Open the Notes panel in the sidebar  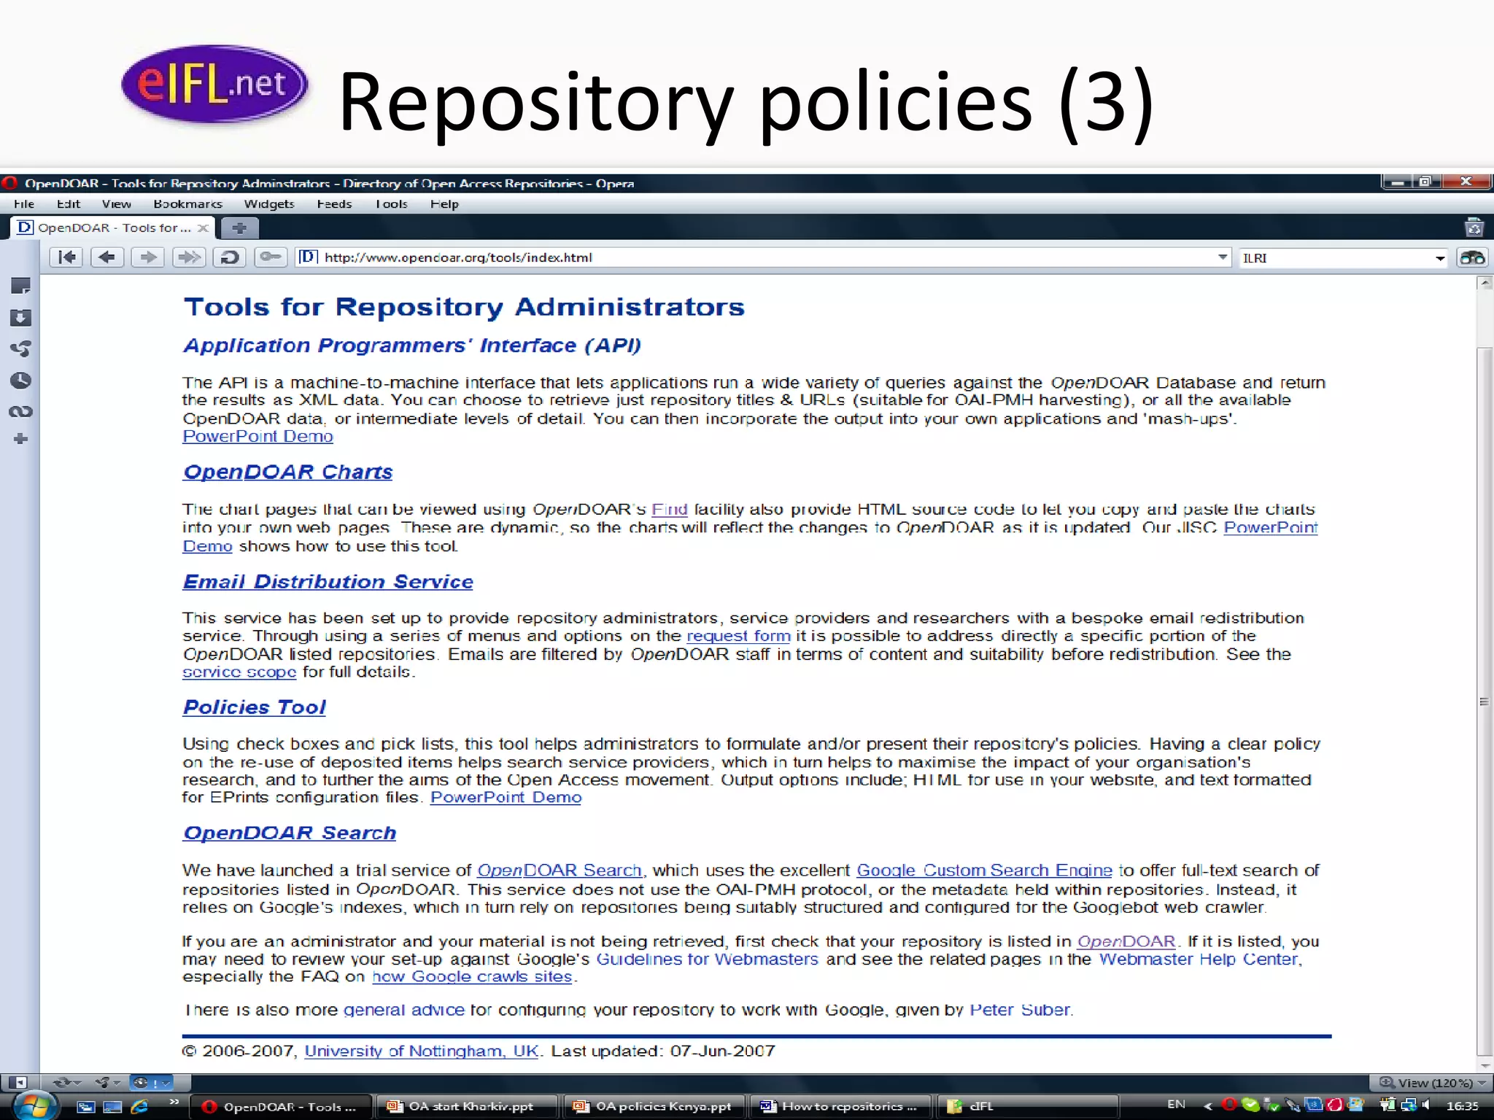point(20,286)
